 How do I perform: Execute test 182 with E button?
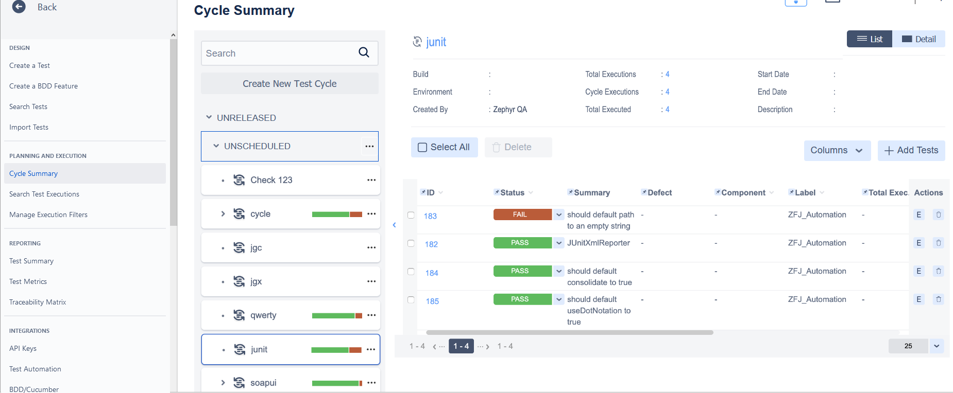pos(918,243)
